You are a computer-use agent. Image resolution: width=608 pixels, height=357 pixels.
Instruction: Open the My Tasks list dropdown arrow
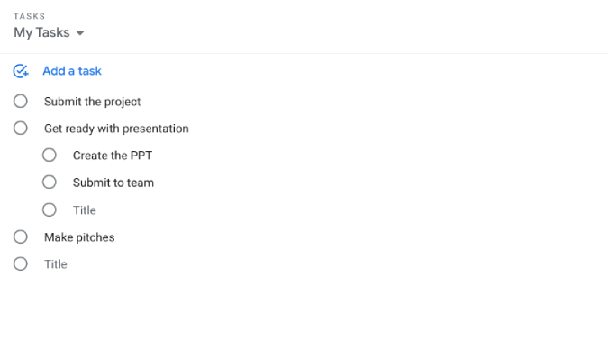coord(80,33)
